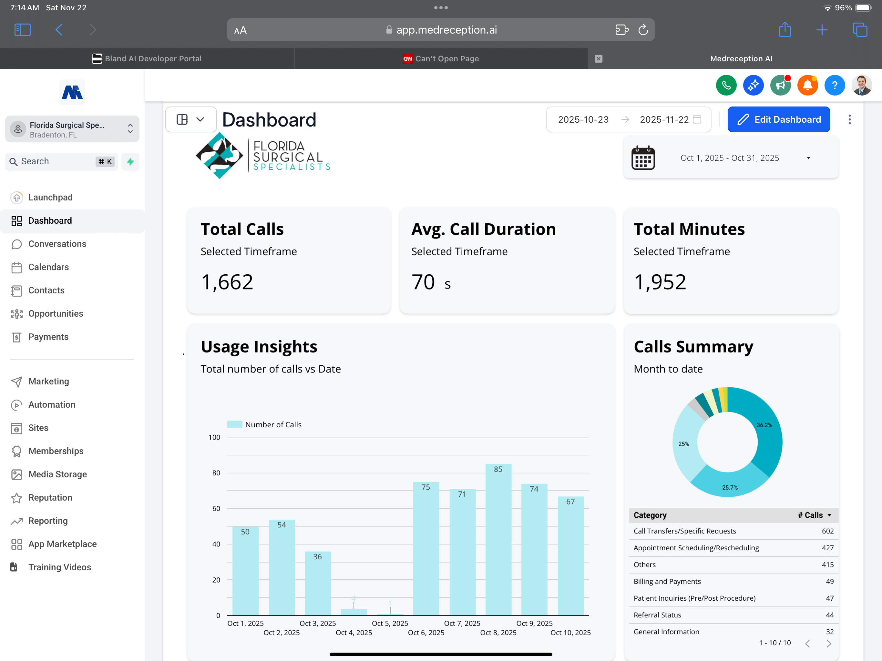Open Launchpad in the sidebar
The image size is (882, 661).
point(72,197)
